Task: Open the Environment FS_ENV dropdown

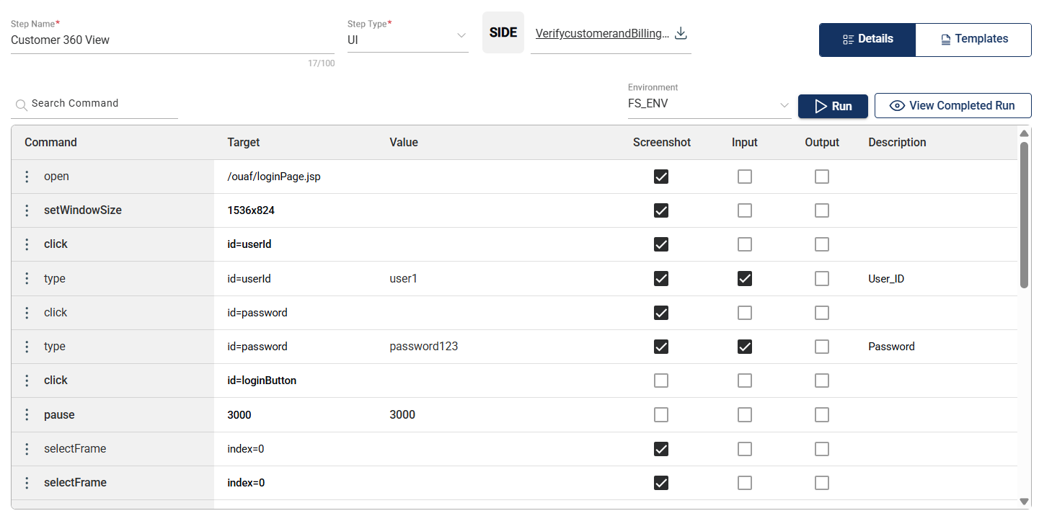Action: 784,105
